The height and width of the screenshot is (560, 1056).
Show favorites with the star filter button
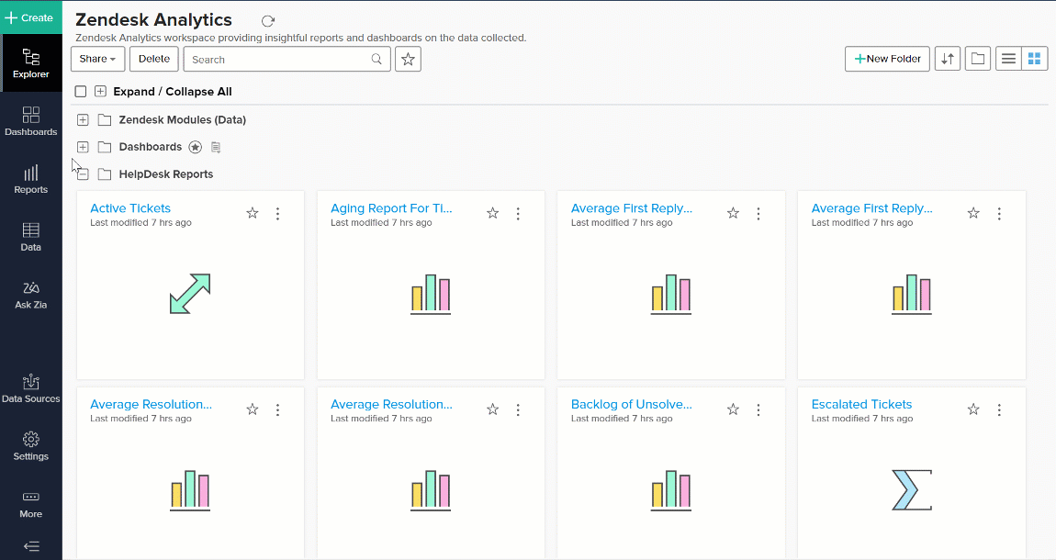click(x=408, y=60)
